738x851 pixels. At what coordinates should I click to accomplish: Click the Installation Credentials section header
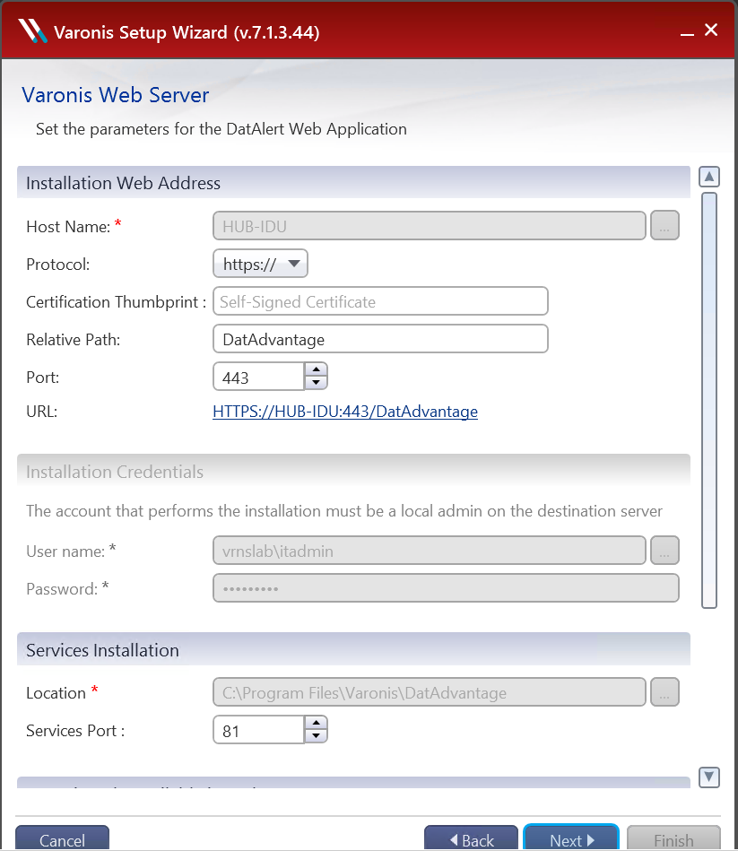353,471
